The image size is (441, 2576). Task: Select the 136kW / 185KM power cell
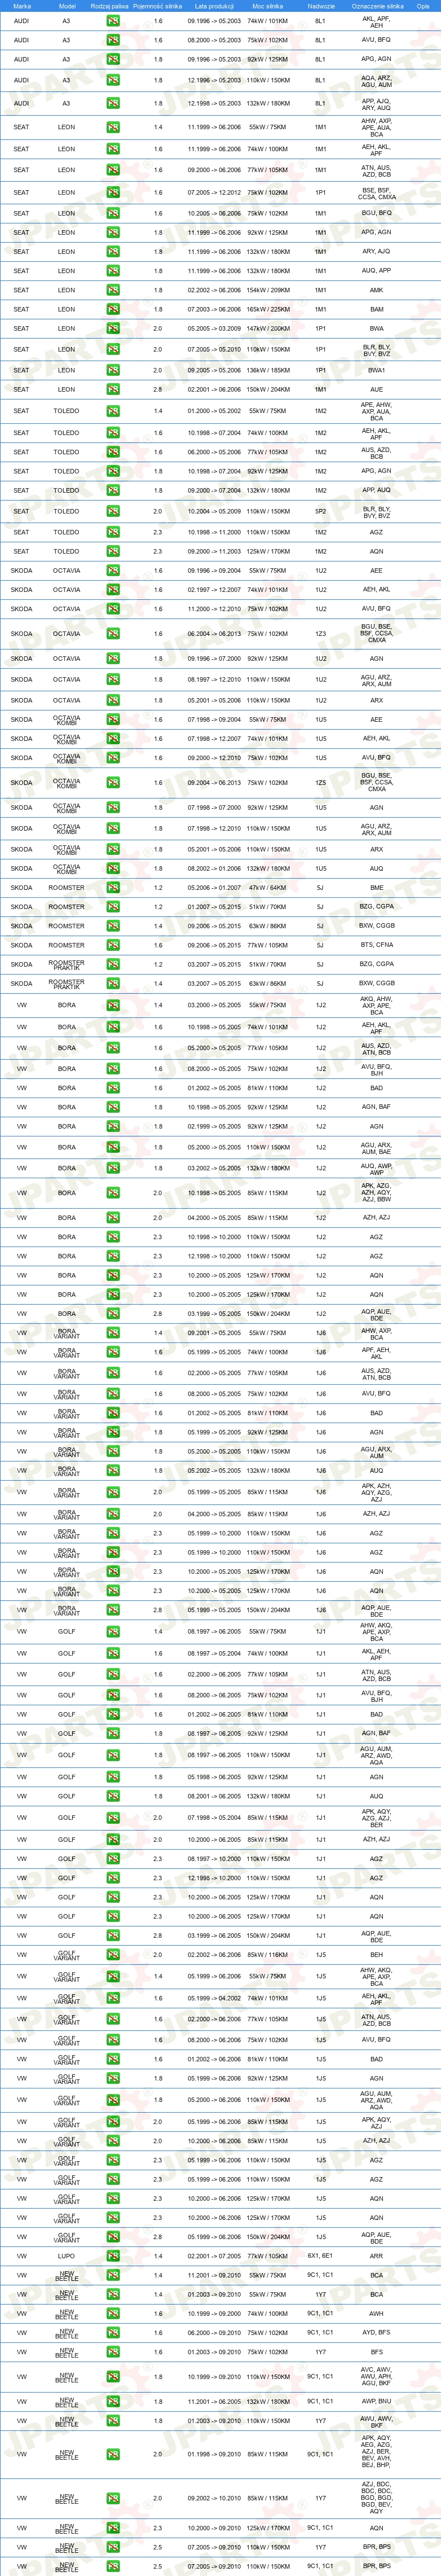[268, 370]
